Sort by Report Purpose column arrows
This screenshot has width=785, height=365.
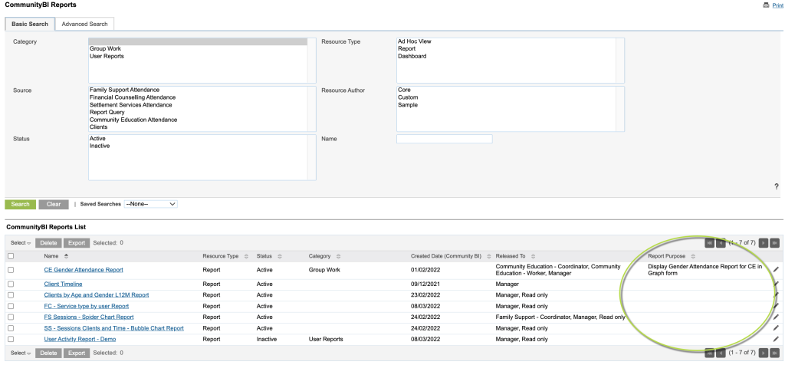tap(693, 256)
